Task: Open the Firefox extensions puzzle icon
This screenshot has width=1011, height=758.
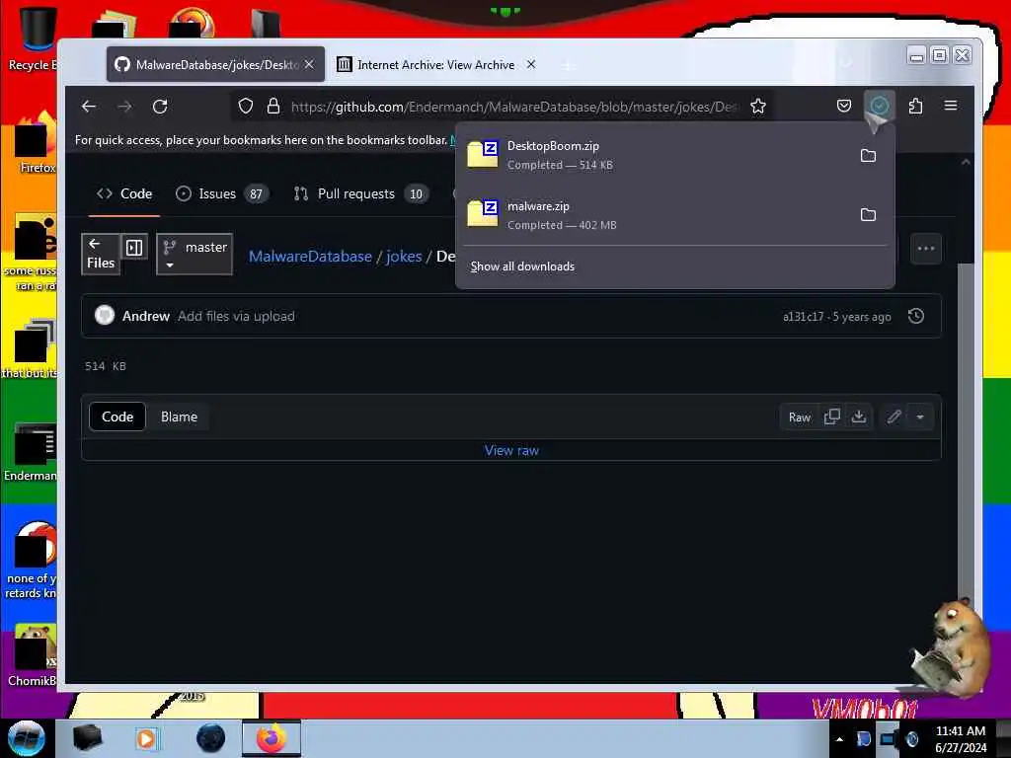Action: tap(915, 106)
